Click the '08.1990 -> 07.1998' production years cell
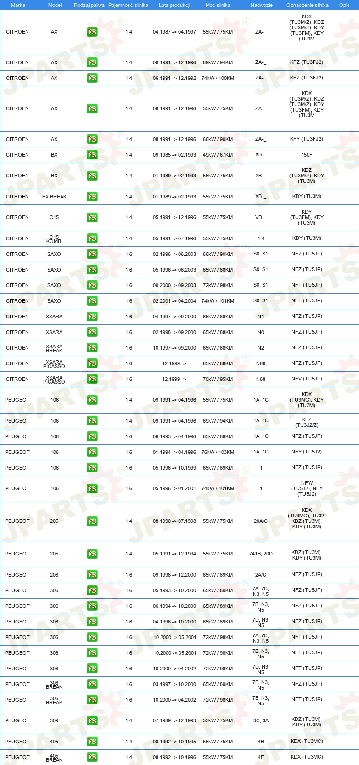The image size is (359, 765). point(174,521)
